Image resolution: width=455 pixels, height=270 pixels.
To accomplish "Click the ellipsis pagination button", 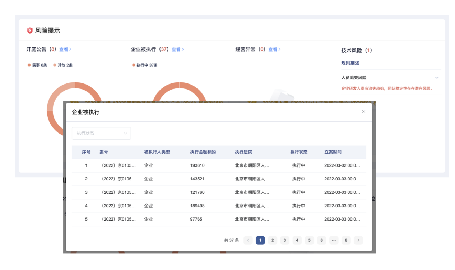I will click(x=334, y=240).
